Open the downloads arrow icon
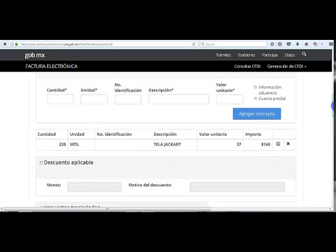The image size is (336, 252). point(297,44)
